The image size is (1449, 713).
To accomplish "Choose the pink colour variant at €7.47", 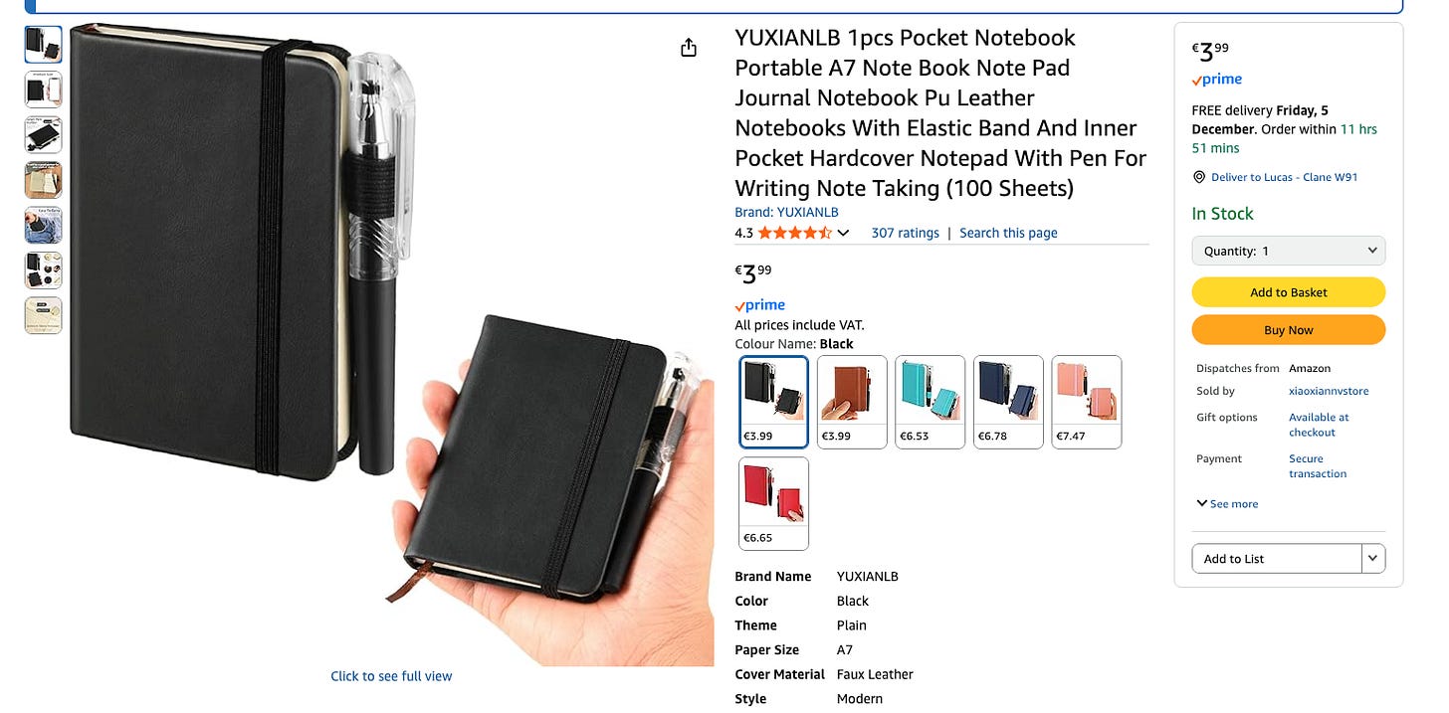I will [x=1087, y=402].
